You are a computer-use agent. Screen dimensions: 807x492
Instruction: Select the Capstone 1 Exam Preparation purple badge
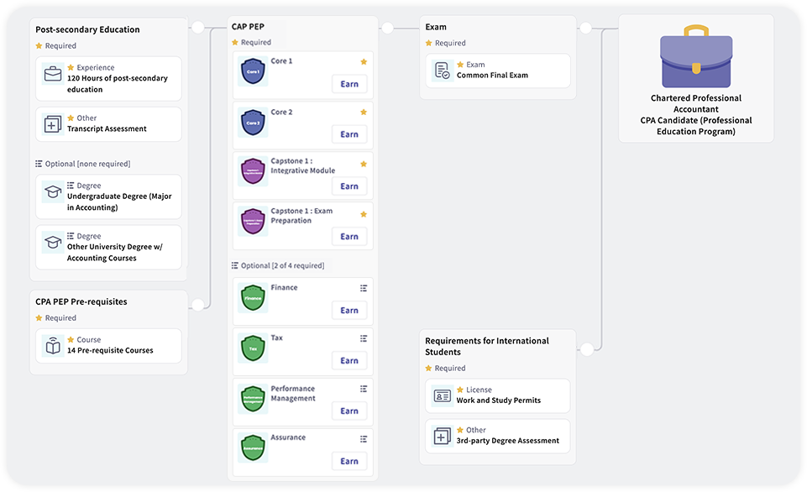pyautogui.click(x=253, y=222)
